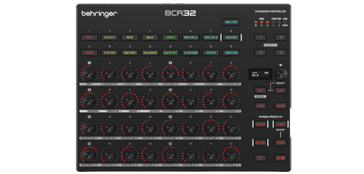Image resolution: width=364 pixels, height=174 pixels.
Task: Select the PITCH step button
Action: click(x=89, y=37)
